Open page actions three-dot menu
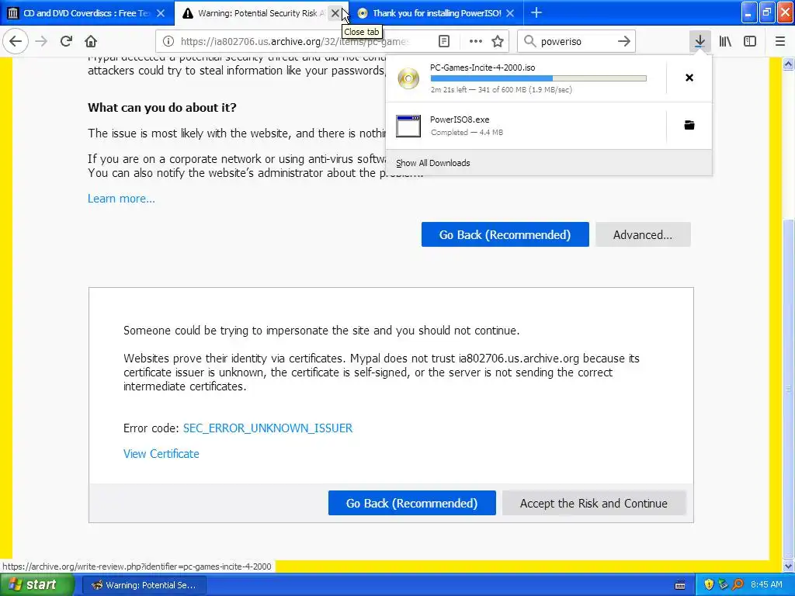 pyautogui.click(x=476, y=41)
